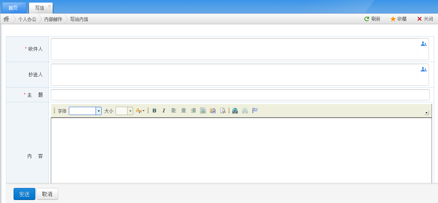Insert an image into the message
Screen dimensions: 438x203
tap(203, 111)
